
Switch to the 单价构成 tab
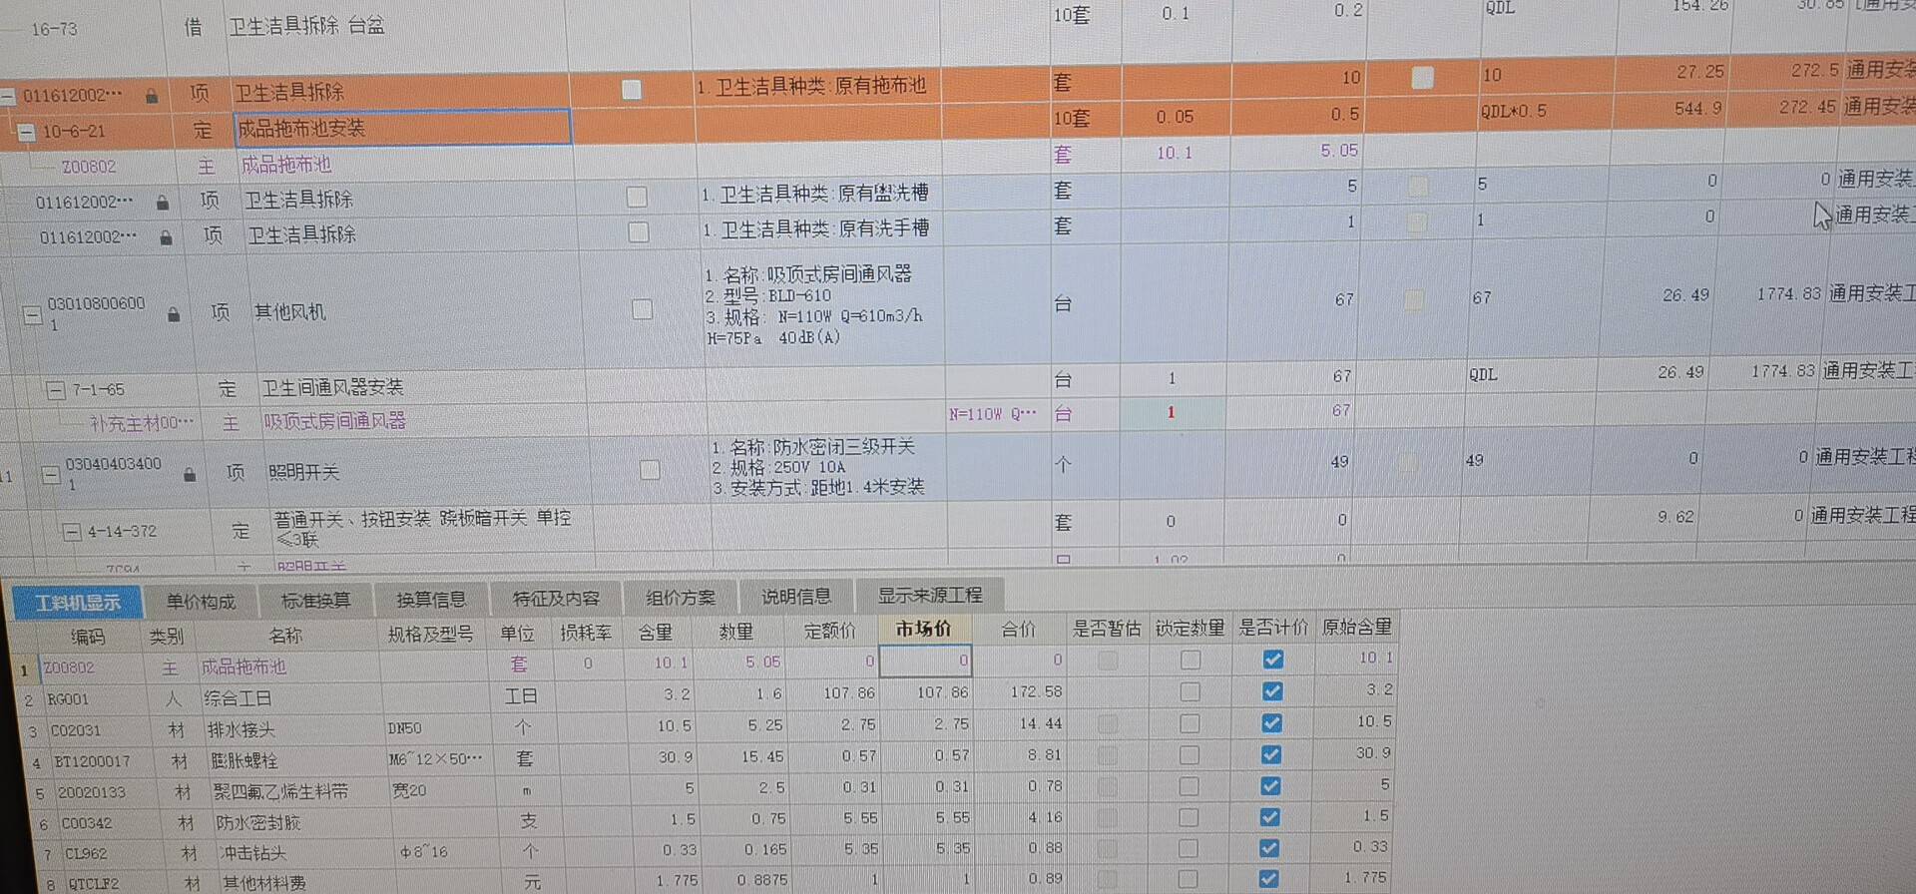pos(201,602)
